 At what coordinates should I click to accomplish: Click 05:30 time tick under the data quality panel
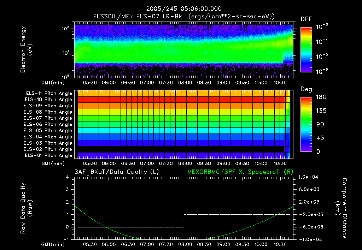[x=90, y=244]
